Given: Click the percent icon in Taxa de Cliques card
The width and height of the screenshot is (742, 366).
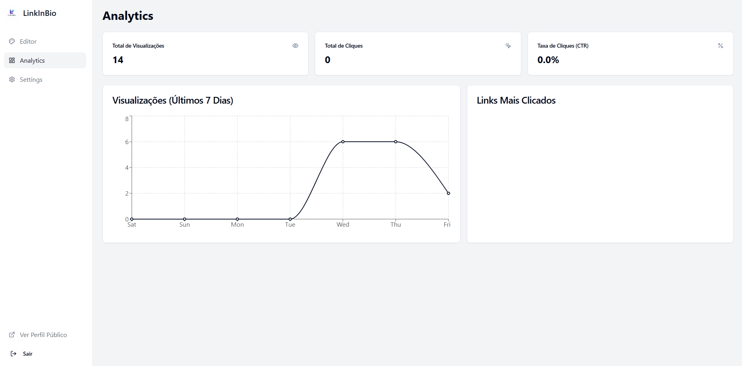Looking at the screenshot, I should 721,46.
